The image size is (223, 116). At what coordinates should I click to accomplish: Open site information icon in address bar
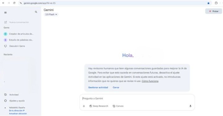pos(21,3)
